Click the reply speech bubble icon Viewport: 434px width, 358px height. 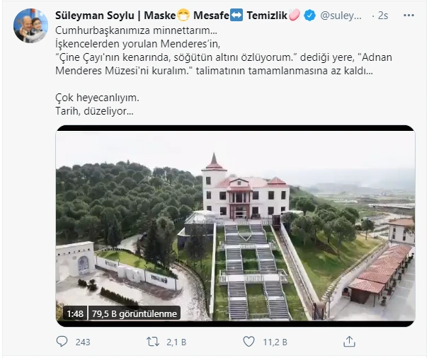click(x=62, y=342)
